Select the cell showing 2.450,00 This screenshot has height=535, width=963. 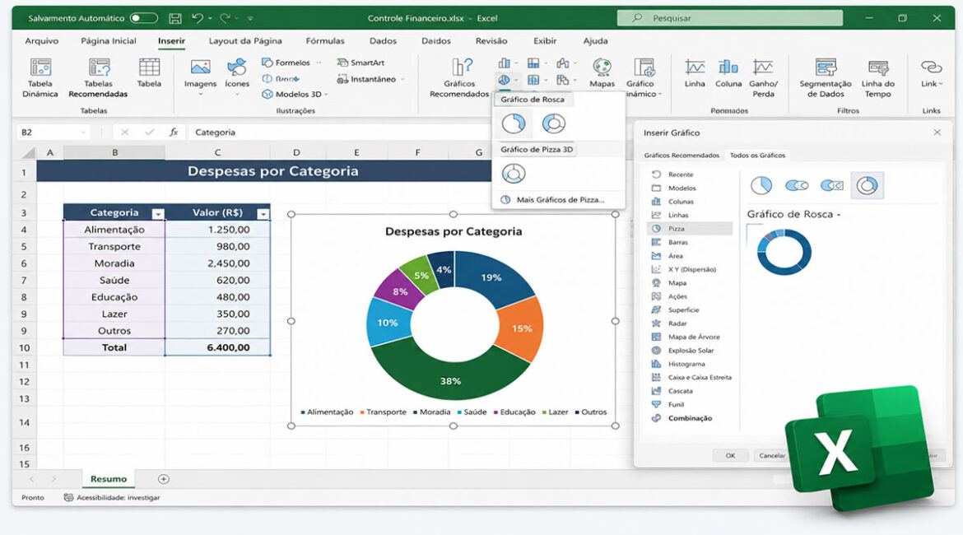(217, 263)
